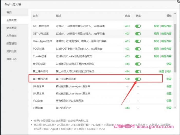Screen dimensions: 180x135
Task: Switch off 禁止海外访问 toggle
Action: click(138, 71)
